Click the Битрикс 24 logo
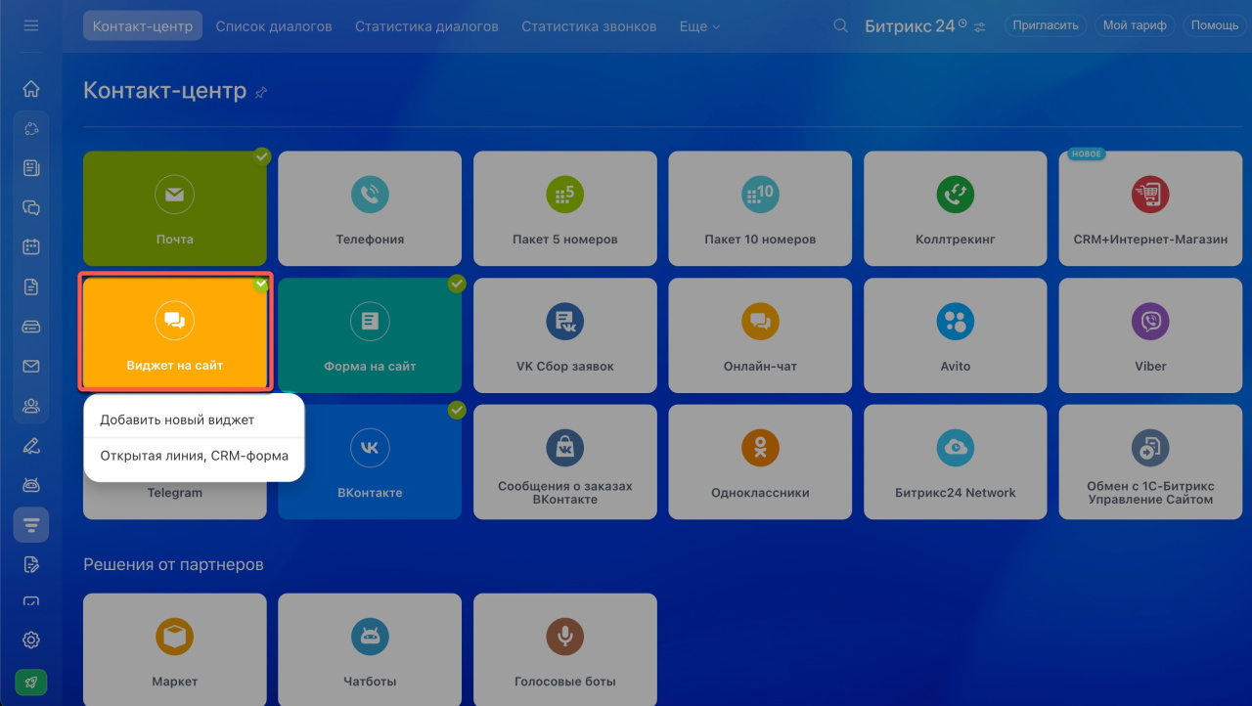Viewport: 1252px width, 706px height. pos(910,26)
